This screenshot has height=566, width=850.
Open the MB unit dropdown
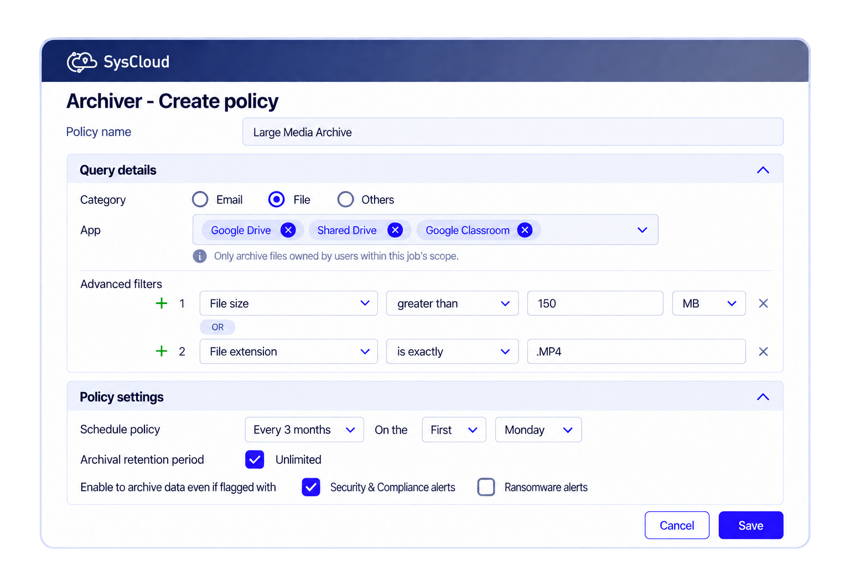click(x=709, y=303)
